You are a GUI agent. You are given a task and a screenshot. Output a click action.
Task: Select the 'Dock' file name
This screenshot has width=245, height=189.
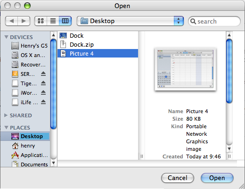tap(76, 36)
